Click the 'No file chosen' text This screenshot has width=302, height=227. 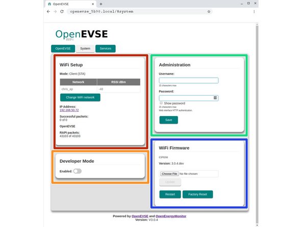coord(188,174)
